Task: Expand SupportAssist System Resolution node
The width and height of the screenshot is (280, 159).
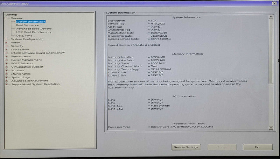Action: click(x=6, y=84)
